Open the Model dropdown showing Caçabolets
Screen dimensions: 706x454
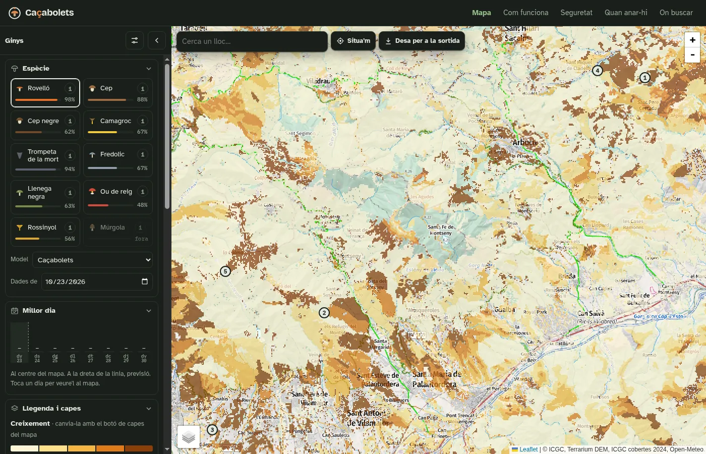93,260
